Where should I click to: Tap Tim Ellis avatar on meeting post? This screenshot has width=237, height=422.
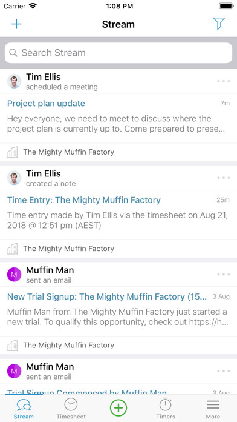pyautogui.click(x=15, y=81)
